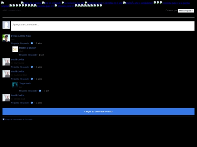197x147 pixels.
Task: Click the like reaction icon on Dimas's comment
Action: click(32, 43)
